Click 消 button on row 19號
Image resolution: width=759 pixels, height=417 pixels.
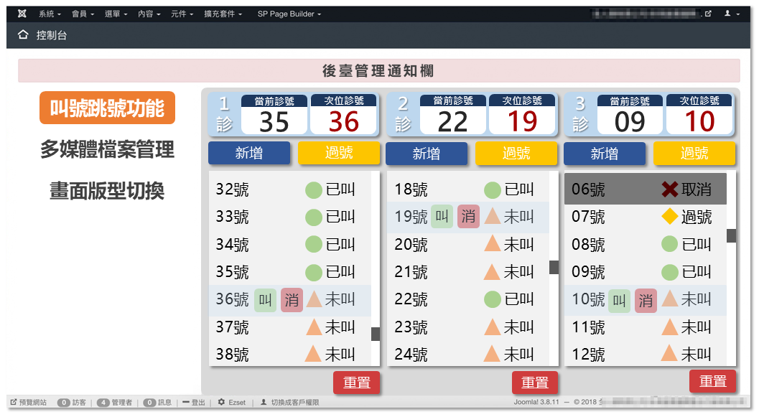(x=468, y=216)
